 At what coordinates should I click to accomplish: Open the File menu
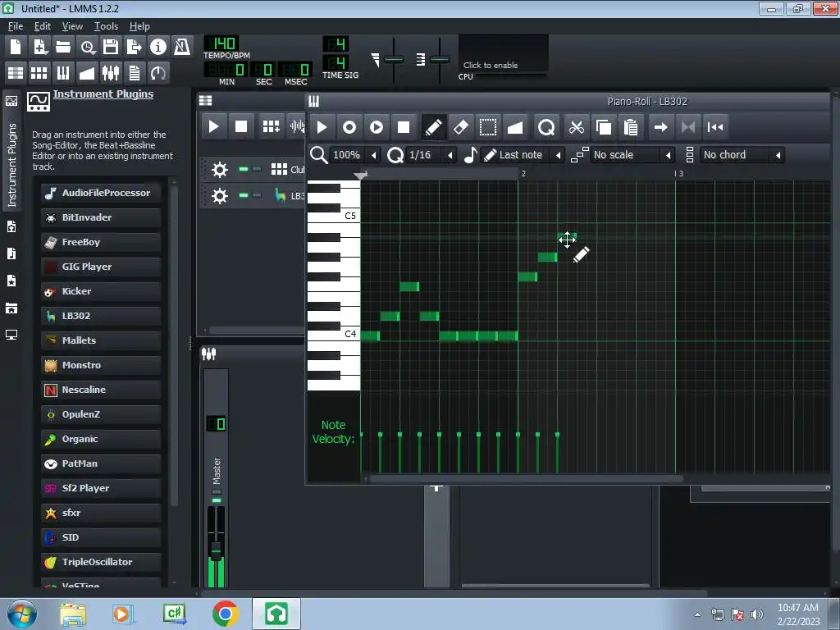coord(16,26)
